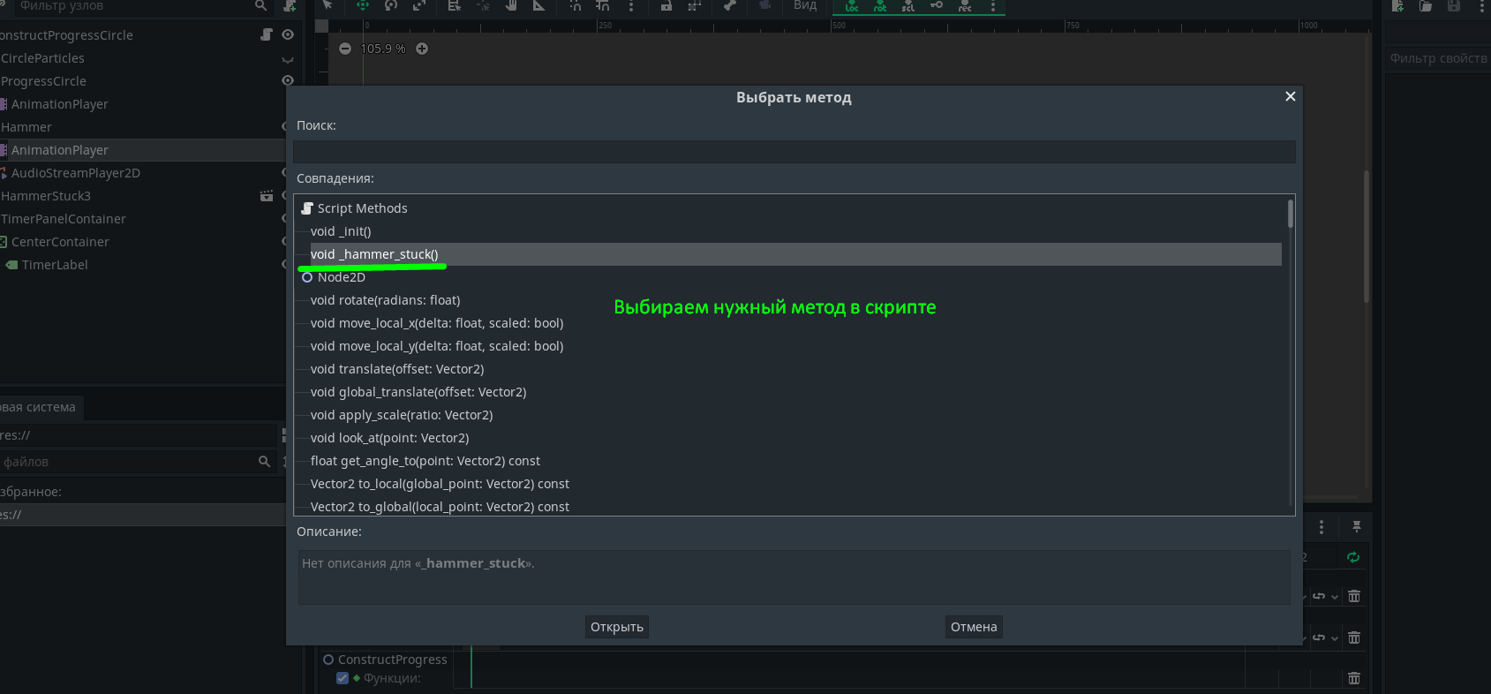
Task: Open the animation key options three-dot menu
Action: coord(993,5)
